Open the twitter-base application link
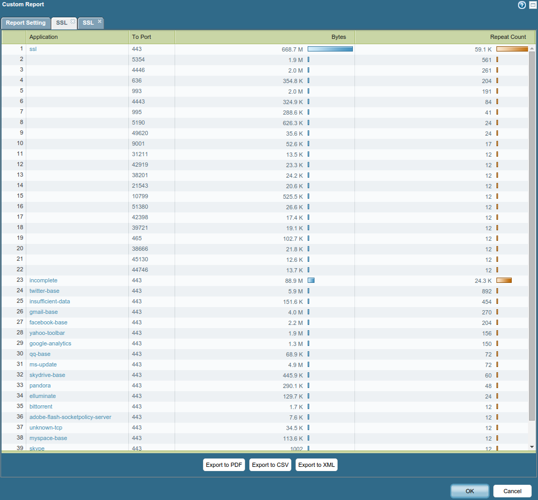Image resolution: width=538 pixels, height=500 pixels. (x=44, y=291)
